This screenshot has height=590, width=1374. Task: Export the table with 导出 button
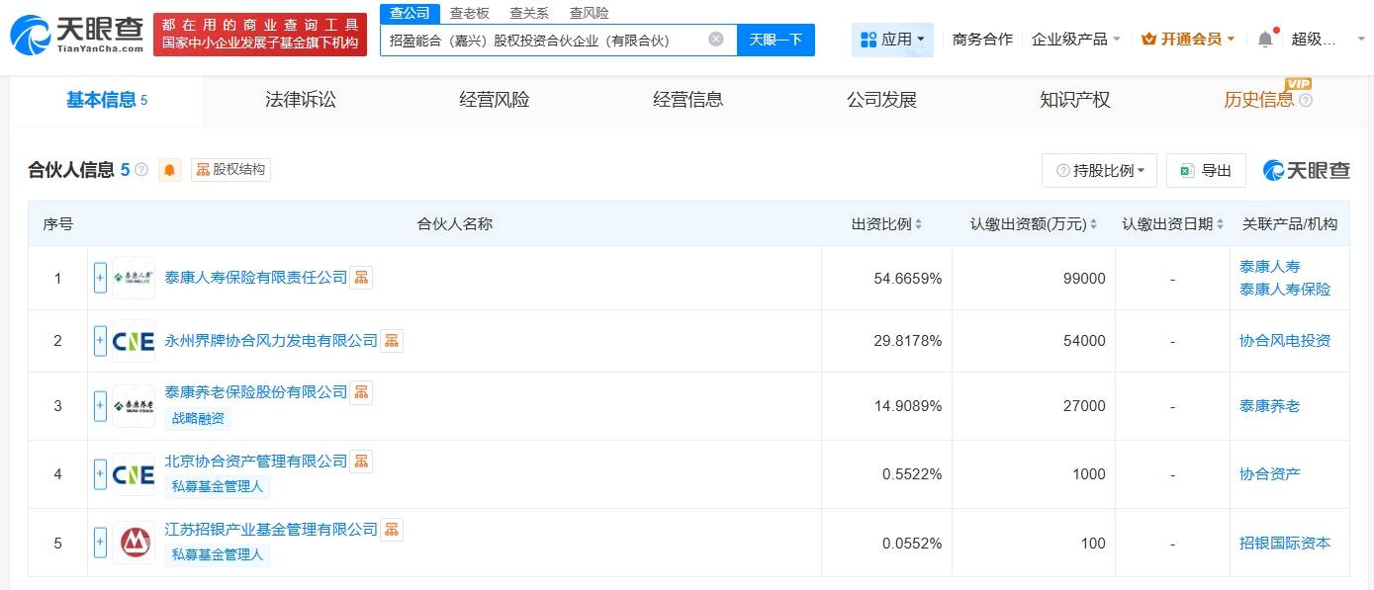coord(1206,171)
